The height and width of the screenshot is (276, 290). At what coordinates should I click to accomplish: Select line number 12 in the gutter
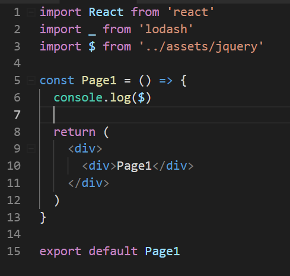click(x=14, y=200)
